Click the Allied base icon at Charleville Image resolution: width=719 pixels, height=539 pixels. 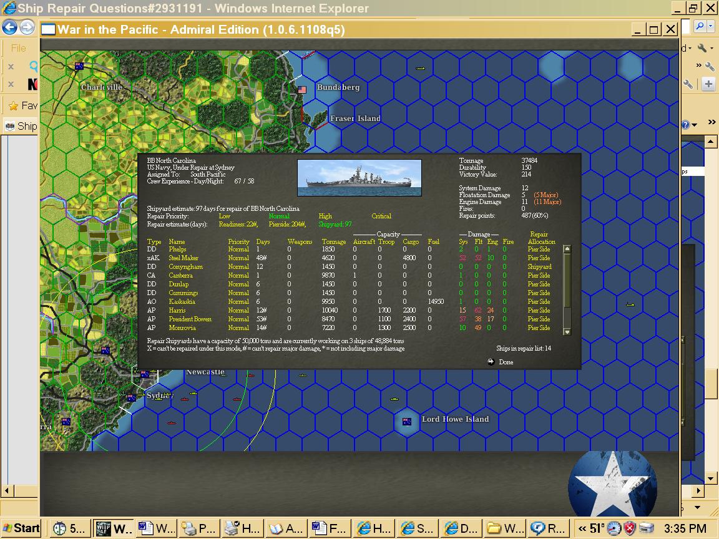[x=79, y=66]
